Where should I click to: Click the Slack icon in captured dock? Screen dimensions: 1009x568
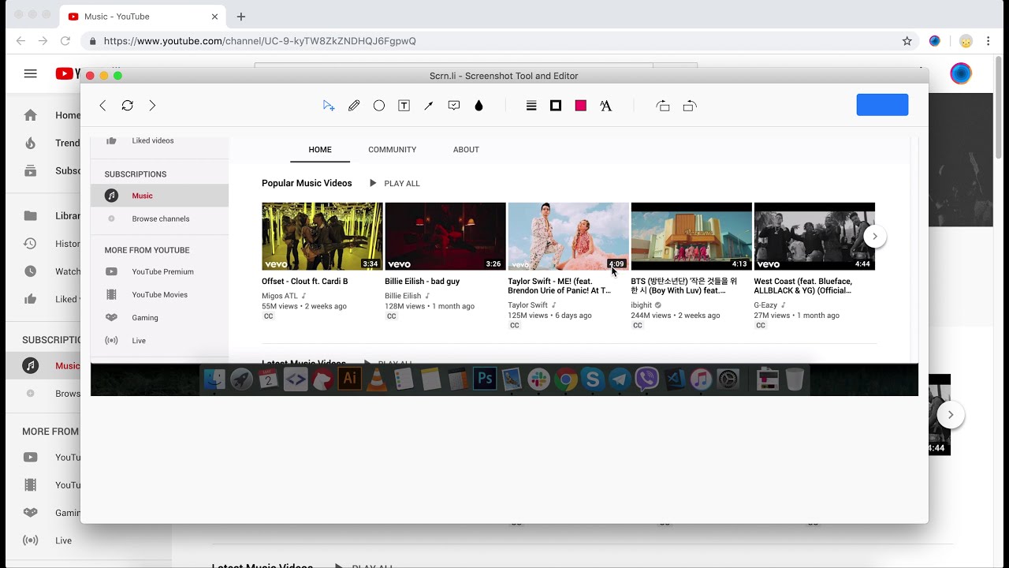tap(538, 379)
